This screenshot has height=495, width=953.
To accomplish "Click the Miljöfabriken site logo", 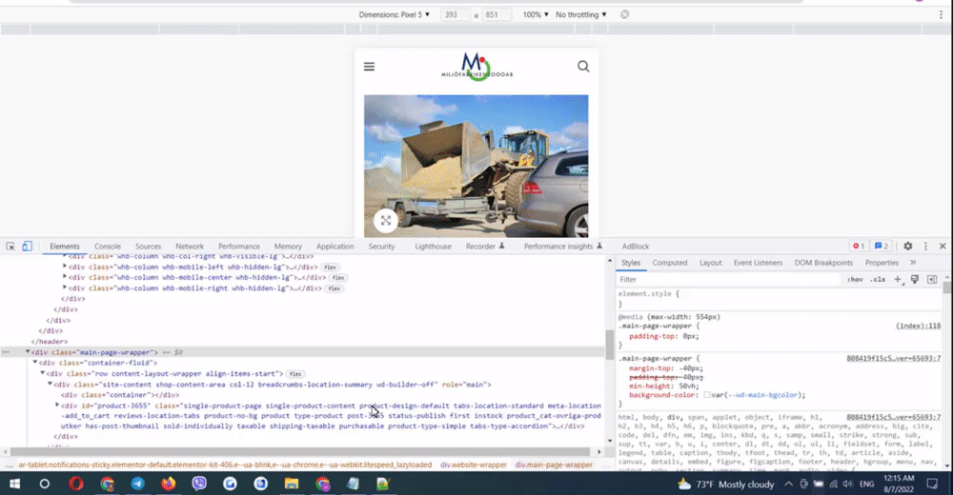I will pyautogui.click(x=477, y=67).
